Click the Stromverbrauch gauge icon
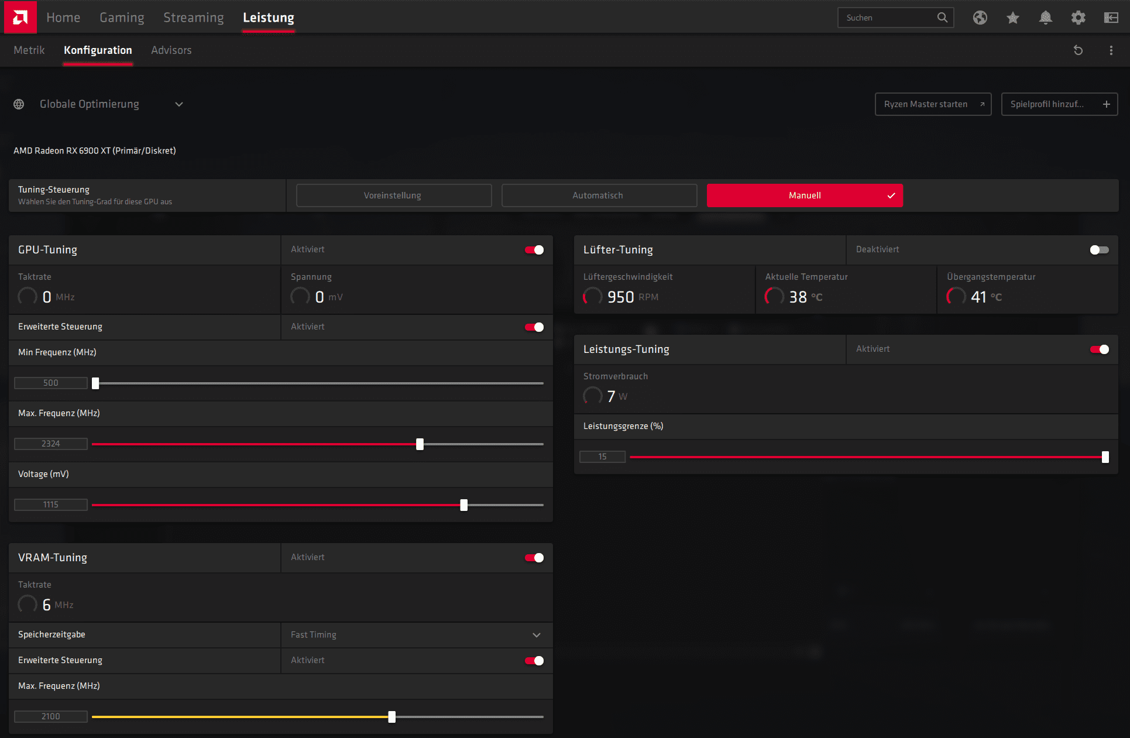The image size is (1130, 738). (x=593, y=396)
